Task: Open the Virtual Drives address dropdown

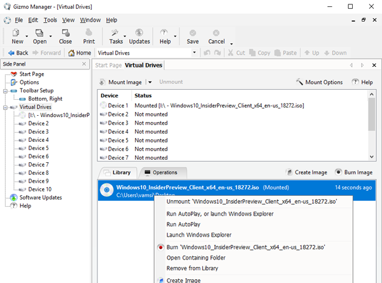Action: coord(194,53)
